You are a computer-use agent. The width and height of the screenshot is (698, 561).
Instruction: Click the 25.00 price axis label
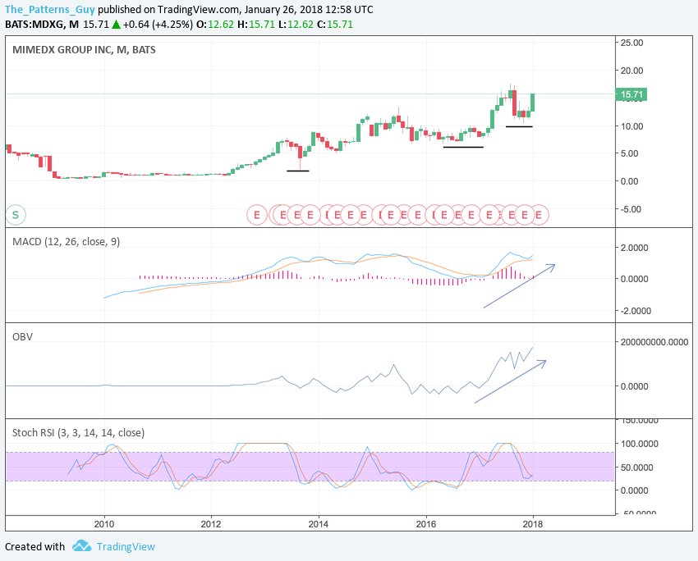[631, 43]
